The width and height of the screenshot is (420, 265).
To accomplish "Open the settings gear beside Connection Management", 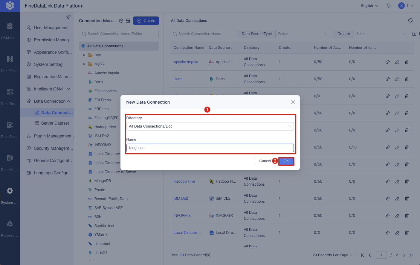I will (121, 20).
